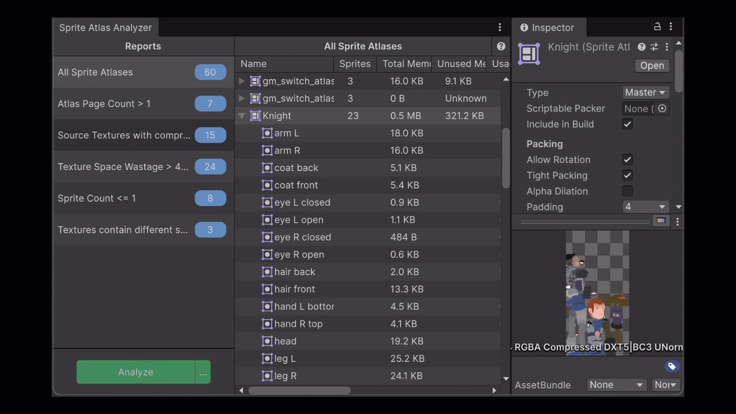Enable the Alpha Dilation checkbox
This screenshot has width=736, height=414.
(x=627, y=191)
